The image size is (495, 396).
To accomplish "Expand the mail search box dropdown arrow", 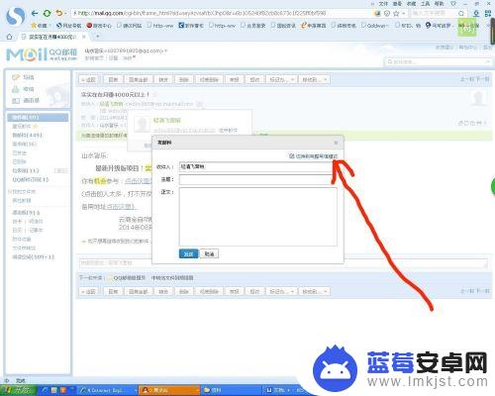I will click(x=488, y=61).
